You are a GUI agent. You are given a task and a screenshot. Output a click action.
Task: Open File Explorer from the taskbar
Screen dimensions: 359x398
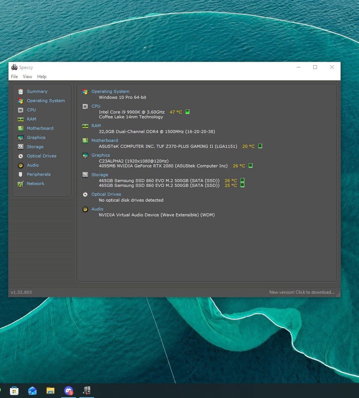click(50, 391)
